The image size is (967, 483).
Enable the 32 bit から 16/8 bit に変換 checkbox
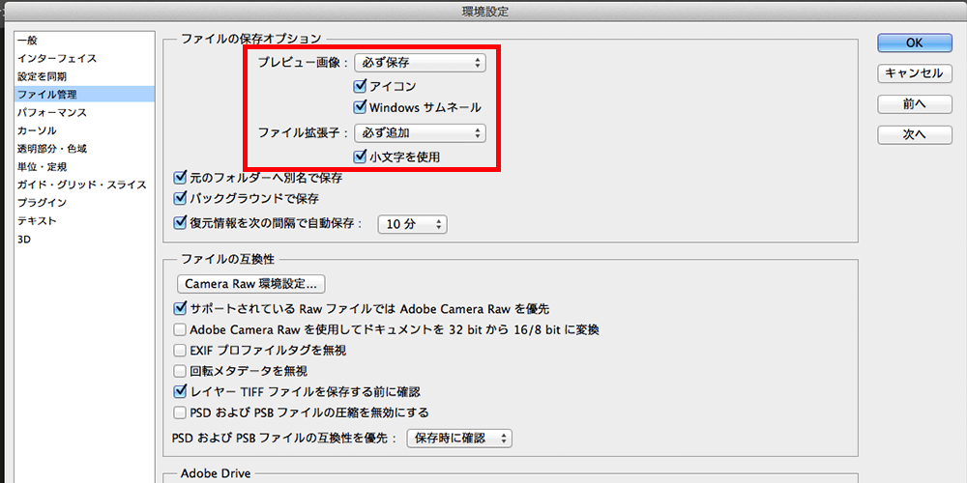(180, 329)
